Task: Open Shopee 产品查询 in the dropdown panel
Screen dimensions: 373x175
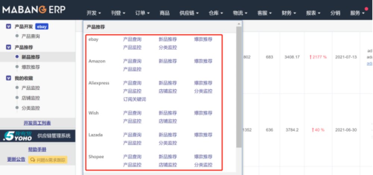Action: 132,157
